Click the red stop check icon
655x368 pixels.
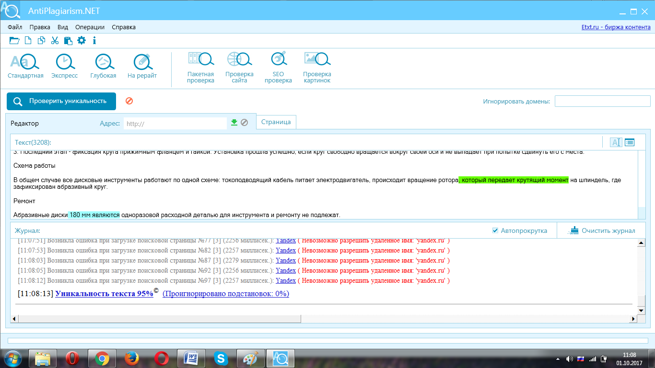click(129, 101)
